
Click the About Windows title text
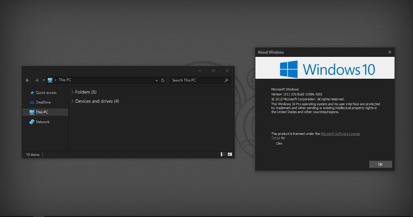click(271, 52)
